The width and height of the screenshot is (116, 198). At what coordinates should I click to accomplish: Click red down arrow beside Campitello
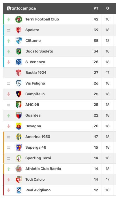click(9, 94)
